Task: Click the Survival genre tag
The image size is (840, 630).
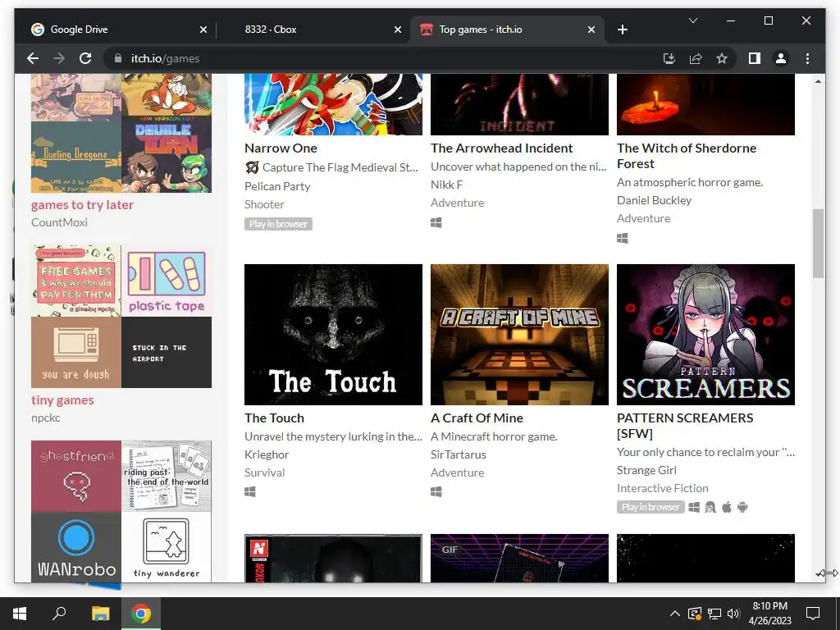Action: pos(265,472)
